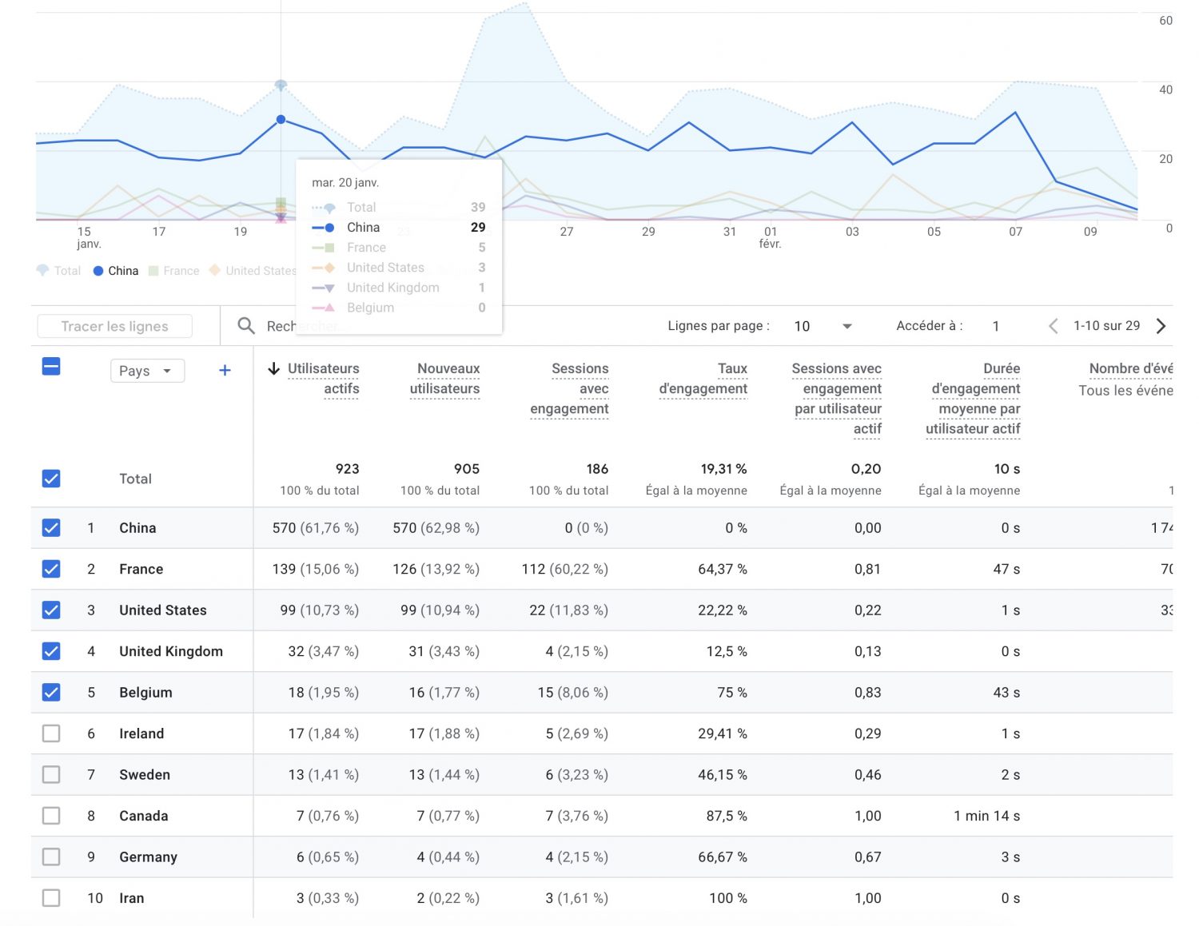The width and height of the screenshot is (1199, 926).
Task: Open the Pays dimension dropdown
Action: coord(147,371)
